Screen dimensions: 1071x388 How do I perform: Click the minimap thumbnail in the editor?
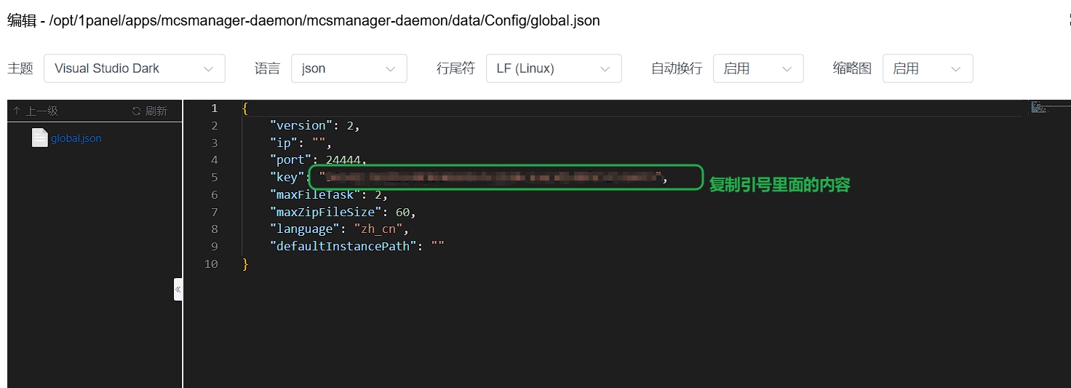(1038, 108)
